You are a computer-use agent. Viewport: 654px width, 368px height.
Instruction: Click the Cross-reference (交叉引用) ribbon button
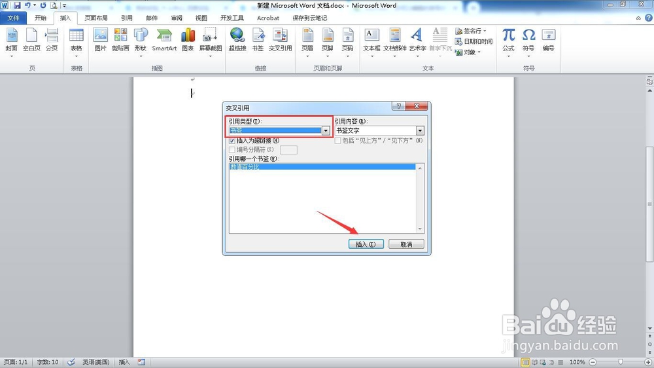click(x=281, y=41)
